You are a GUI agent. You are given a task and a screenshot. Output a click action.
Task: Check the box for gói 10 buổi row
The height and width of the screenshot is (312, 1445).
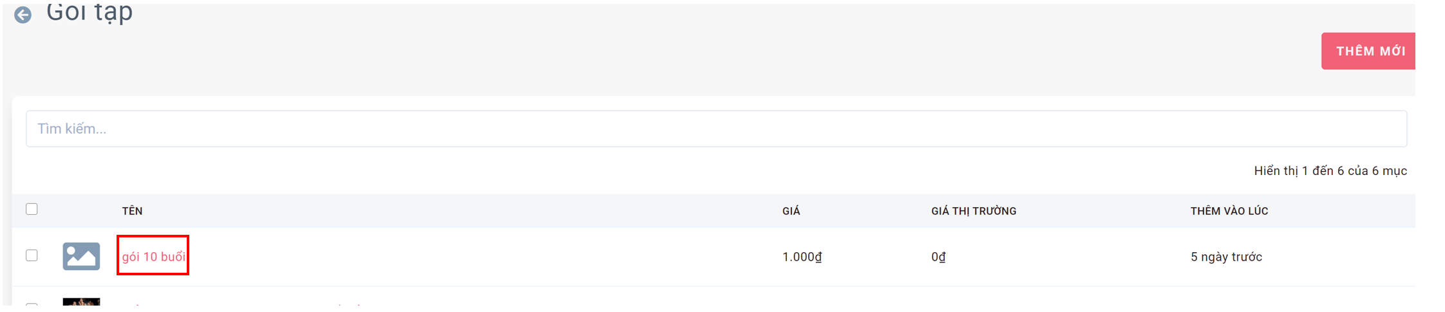pyautogui.click(x=32, y=255)
